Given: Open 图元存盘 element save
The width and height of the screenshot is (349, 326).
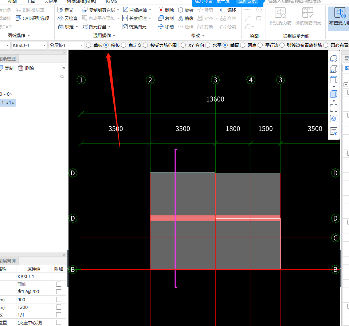Looking at the screenshot, I should [x=94, y=27].
